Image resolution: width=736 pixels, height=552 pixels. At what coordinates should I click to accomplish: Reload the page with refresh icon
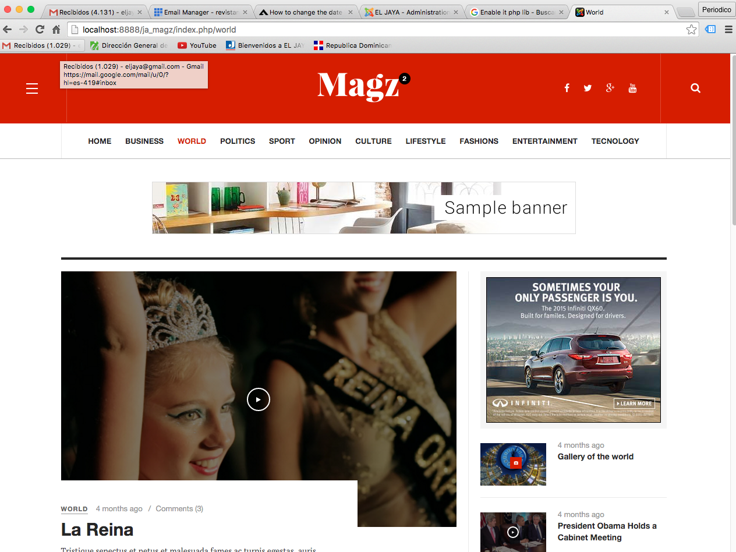[40, 29]
